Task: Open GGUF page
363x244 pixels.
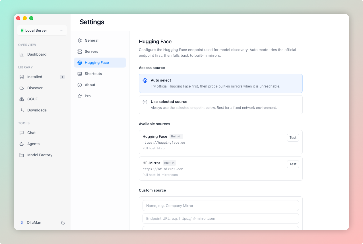Action: [x=42, y=99]
